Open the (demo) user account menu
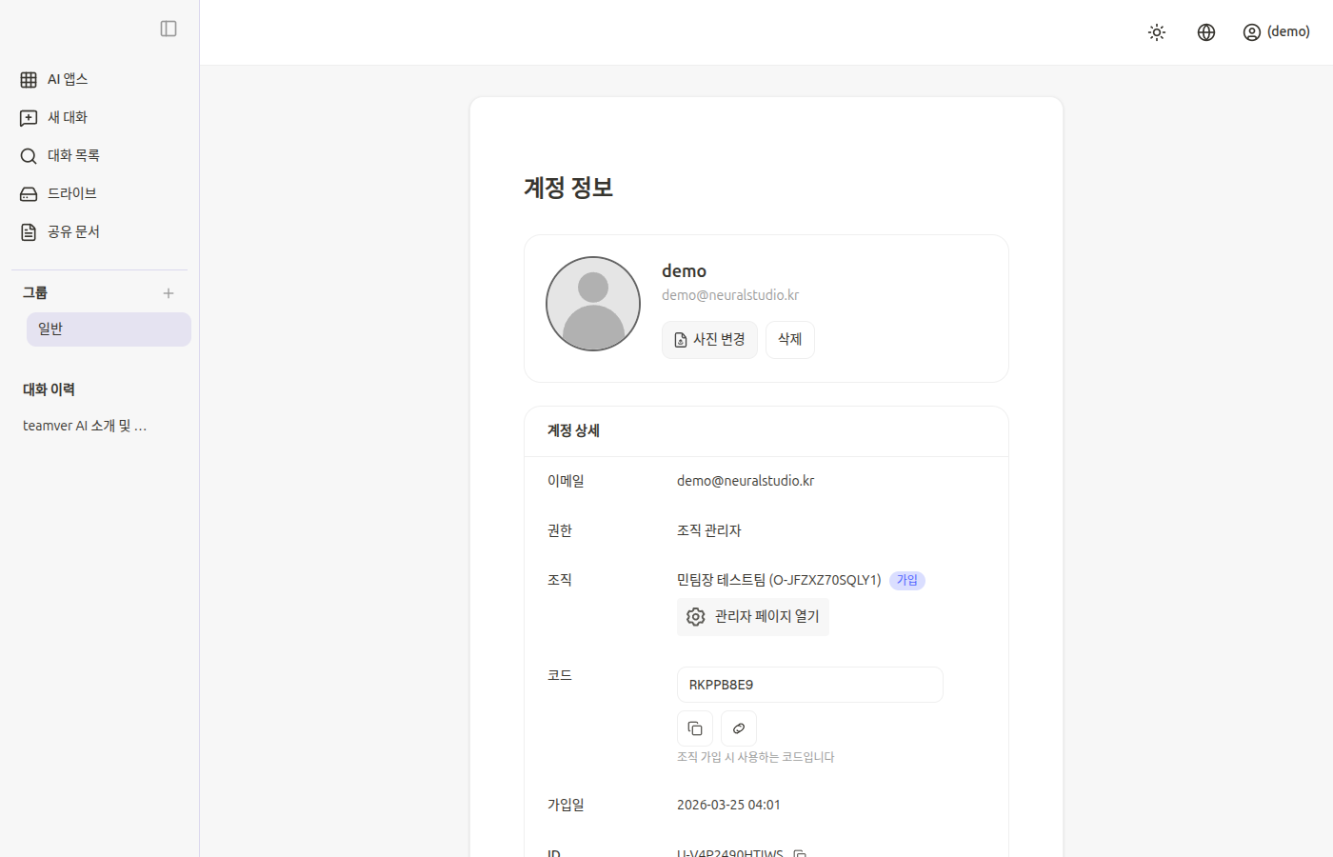The height and width of the screenshot is (857, 1333). point(1277,32)
